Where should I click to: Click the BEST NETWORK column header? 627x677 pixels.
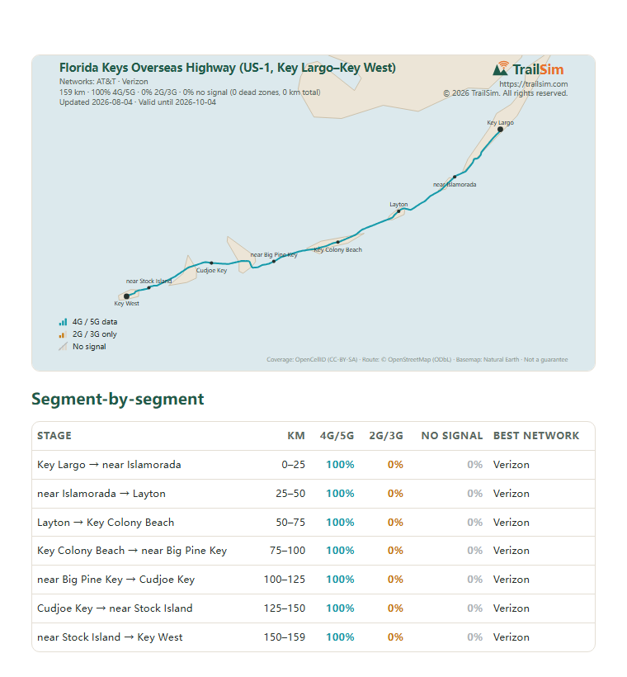(536, 435)
